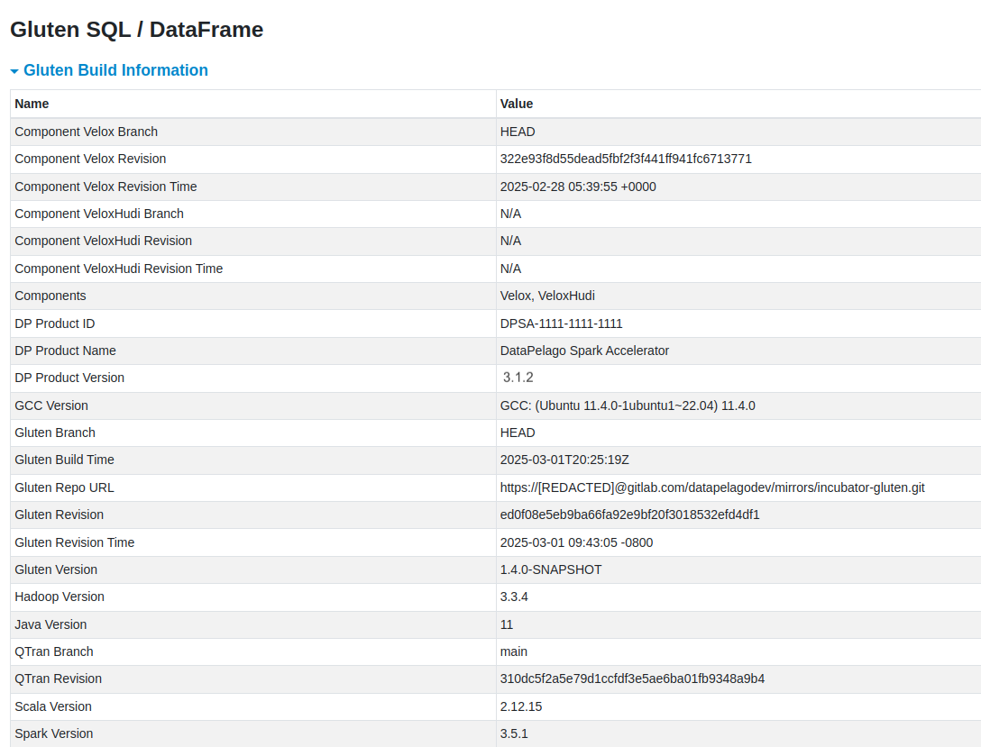This screenshot has width=981, height=747.
Task: Click the Gluten Branch label
Action: [x=55, y=433]
